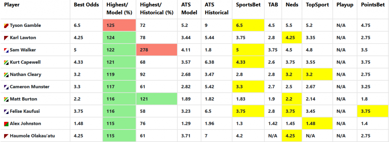The width and height of the screenshot is (389, 142).
Task: Open the Felise Kaufusi player name
Action: point(25,111)
